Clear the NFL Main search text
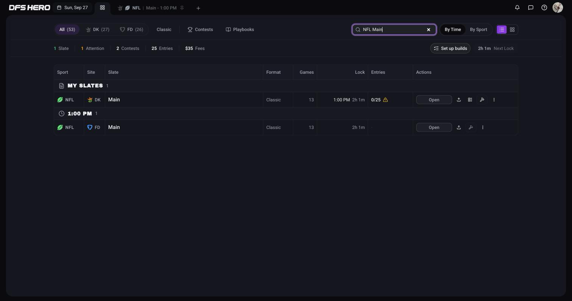Image resolution: width=572 pixels, height=301 pixels. [x=429, y=29]
